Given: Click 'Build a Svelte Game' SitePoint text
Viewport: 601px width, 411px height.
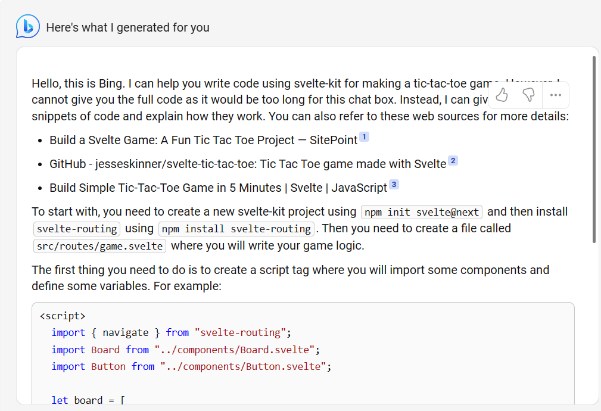Looking at the screenshot, I should tap(204, 141).
